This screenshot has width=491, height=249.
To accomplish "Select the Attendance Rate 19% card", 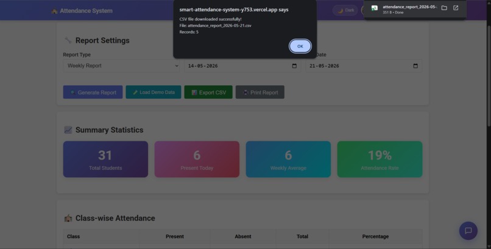I will [x=380, y=160].
